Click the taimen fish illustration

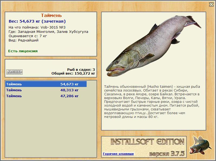click(153, 46)
